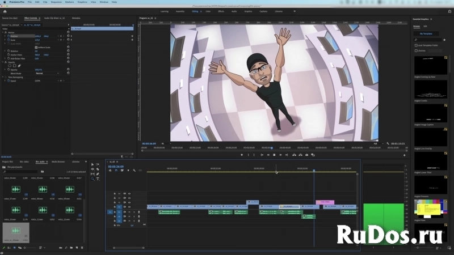Viewport: 454px width, 255px height.
Task: Select the Track Select Forward tool
Action: coord(98,164)
